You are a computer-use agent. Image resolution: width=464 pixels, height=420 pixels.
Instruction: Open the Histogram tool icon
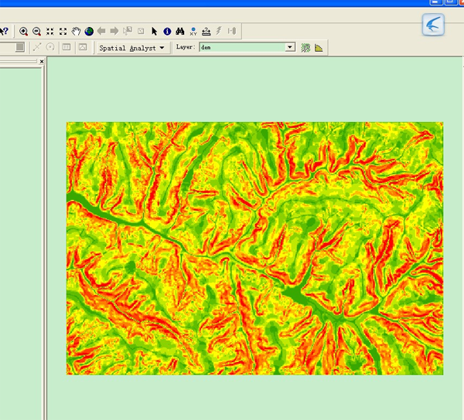click(x=319, y=48)
